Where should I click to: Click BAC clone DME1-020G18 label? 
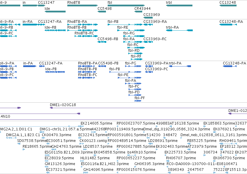coord(63,105)
